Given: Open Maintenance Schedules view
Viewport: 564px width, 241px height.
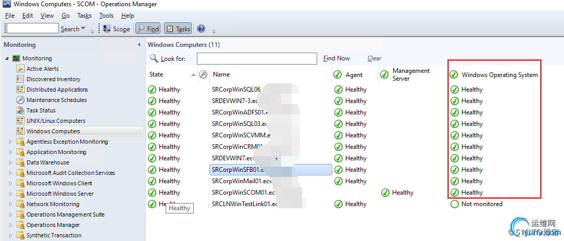Looking at the screenshot, I should pyautogui.click(x=56, y=99).
